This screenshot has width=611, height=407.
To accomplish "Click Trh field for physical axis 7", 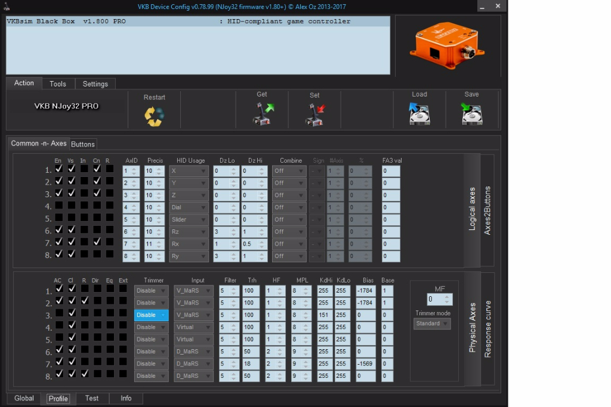I will [x=251, y=364].
